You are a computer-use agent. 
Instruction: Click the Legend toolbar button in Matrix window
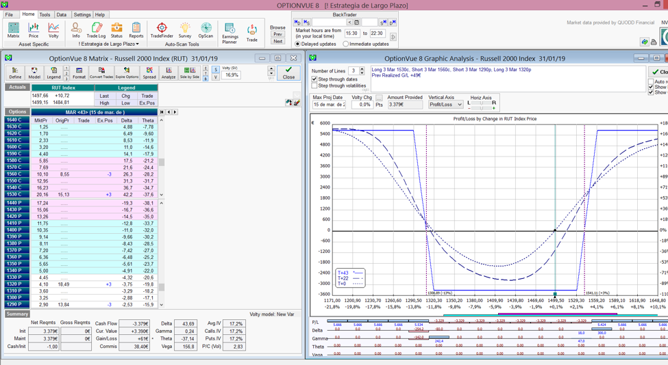53,72
